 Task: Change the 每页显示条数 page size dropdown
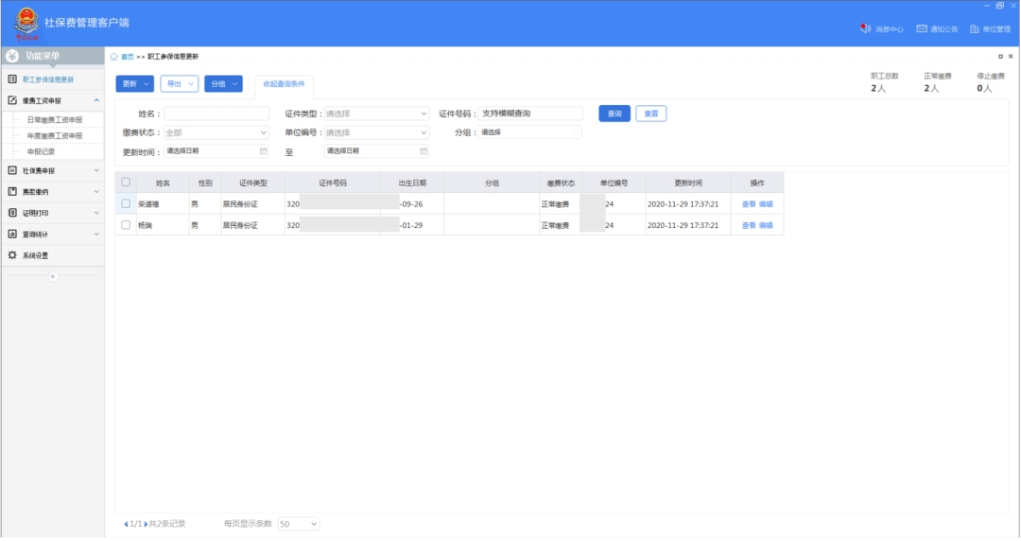[x=299, y=523]
